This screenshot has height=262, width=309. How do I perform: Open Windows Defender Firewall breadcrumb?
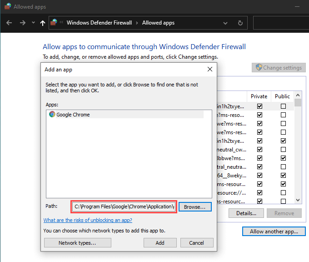(x=99, y=23)
